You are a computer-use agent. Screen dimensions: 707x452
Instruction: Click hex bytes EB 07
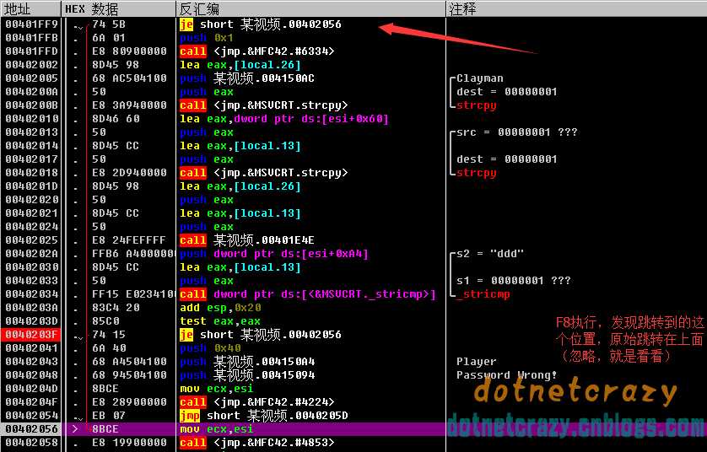109,416
